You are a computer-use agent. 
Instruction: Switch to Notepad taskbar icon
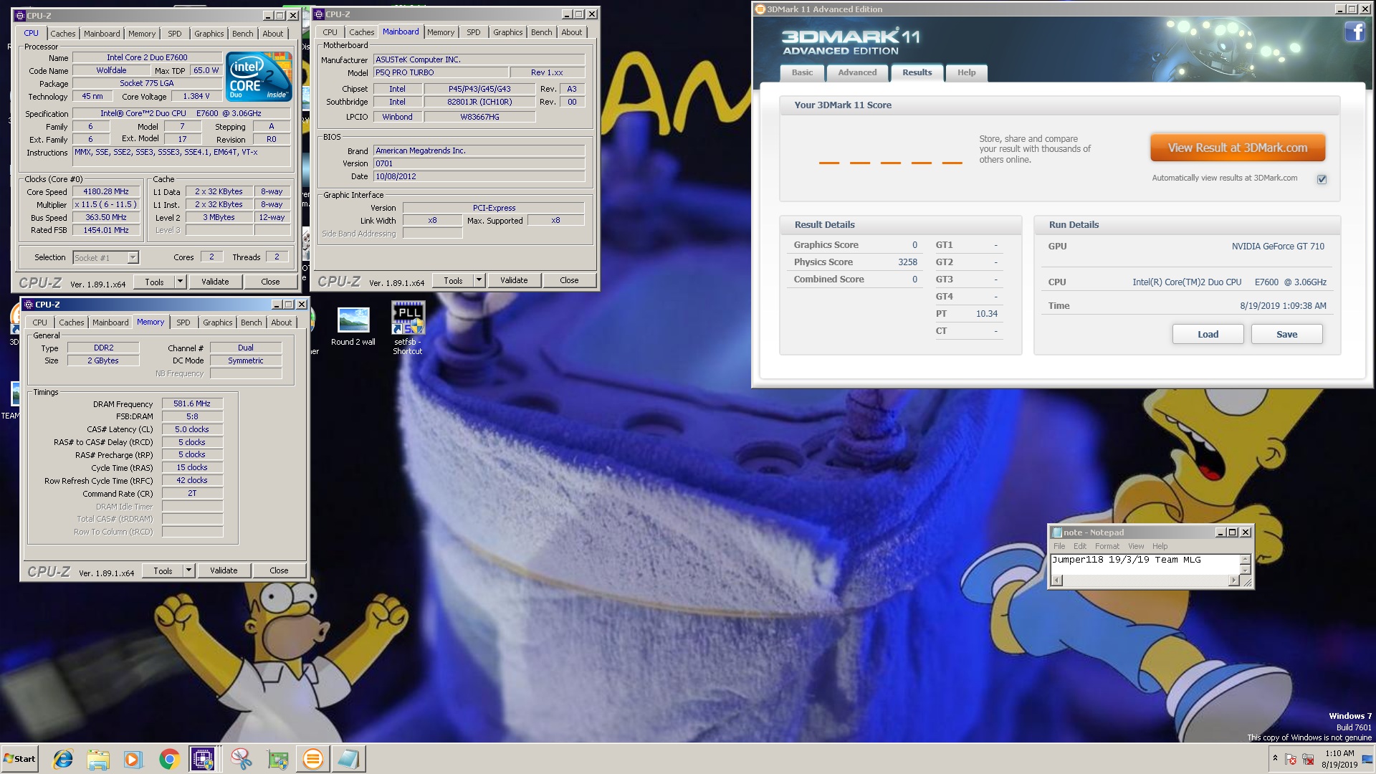(x=348, y=759)
